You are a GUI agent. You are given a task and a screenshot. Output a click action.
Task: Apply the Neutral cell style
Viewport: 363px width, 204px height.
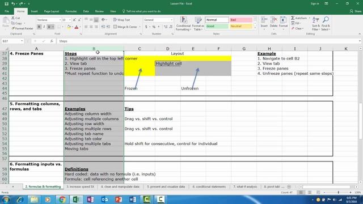pyautogui.click(x=240, y=26)
